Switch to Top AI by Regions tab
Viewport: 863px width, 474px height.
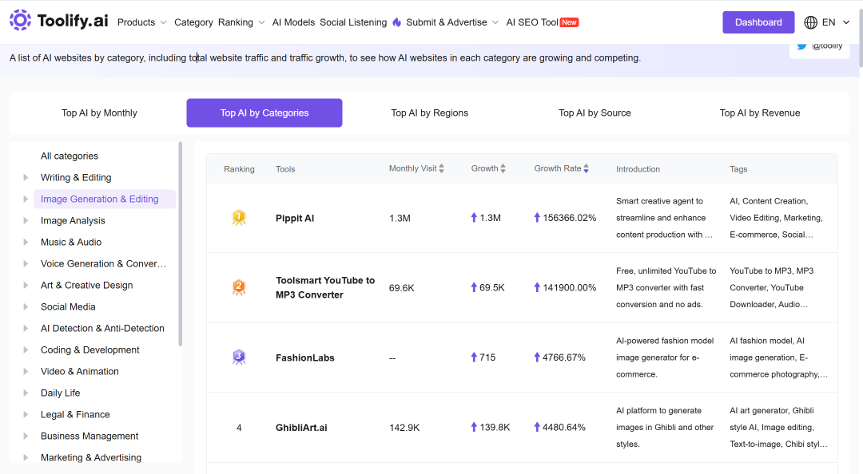(429, 113)
